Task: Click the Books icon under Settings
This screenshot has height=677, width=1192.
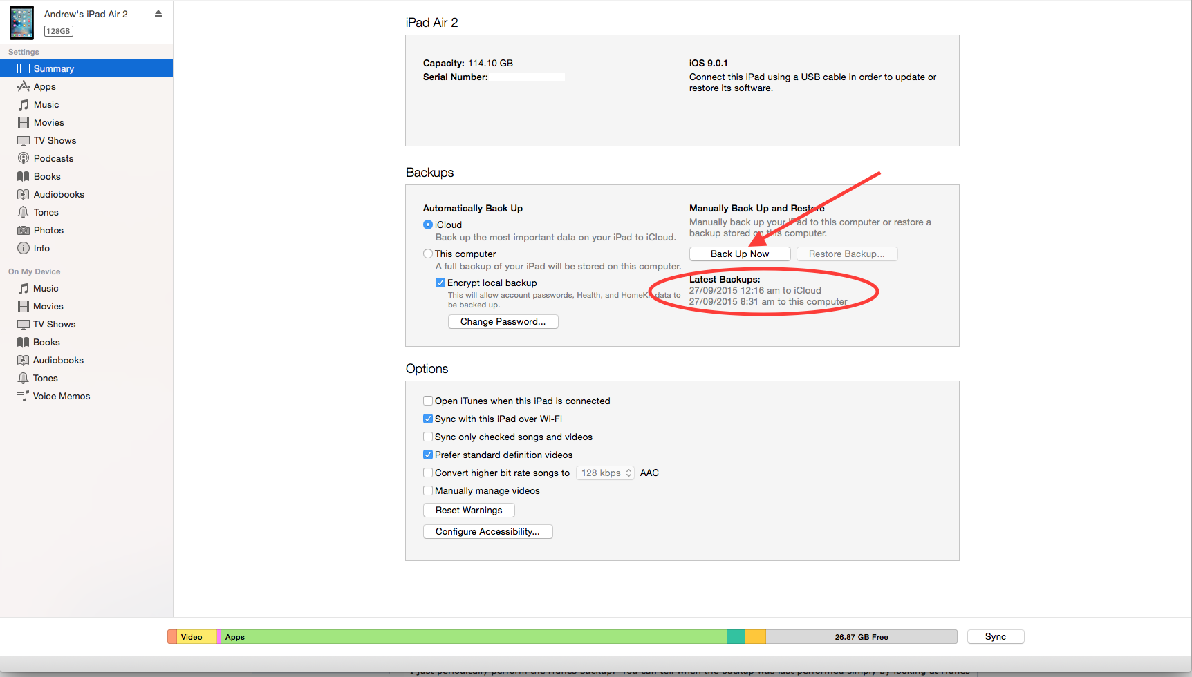Action: tap(24, 176)
